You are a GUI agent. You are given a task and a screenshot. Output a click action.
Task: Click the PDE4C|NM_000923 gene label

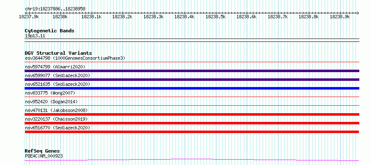point(44,156)
